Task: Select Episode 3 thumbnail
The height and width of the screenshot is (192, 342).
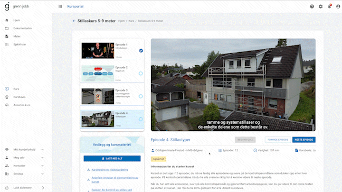Action: coord(98,96)
